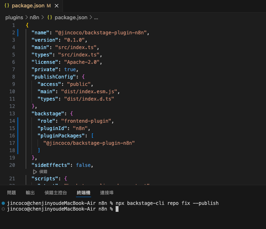This screenshot has height=229, width=266.
Task: Open the 連接埠 panel tab
Action: [x=107, y=193]
